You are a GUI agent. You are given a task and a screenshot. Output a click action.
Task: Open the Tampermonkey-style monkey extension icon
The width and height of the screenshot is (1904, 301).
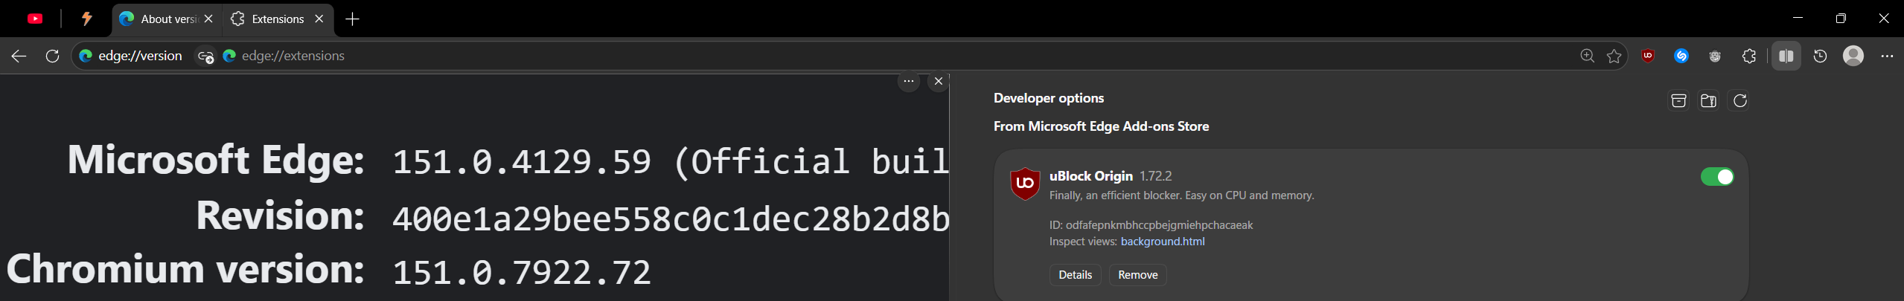[1715, 56]
